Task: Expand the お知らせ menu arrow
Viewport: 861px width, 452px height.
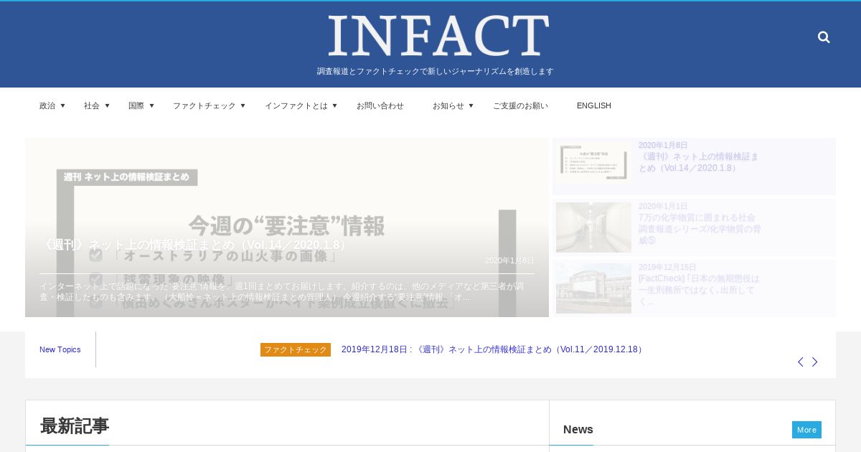Action: pyautogui.click(x=471, y=105)
